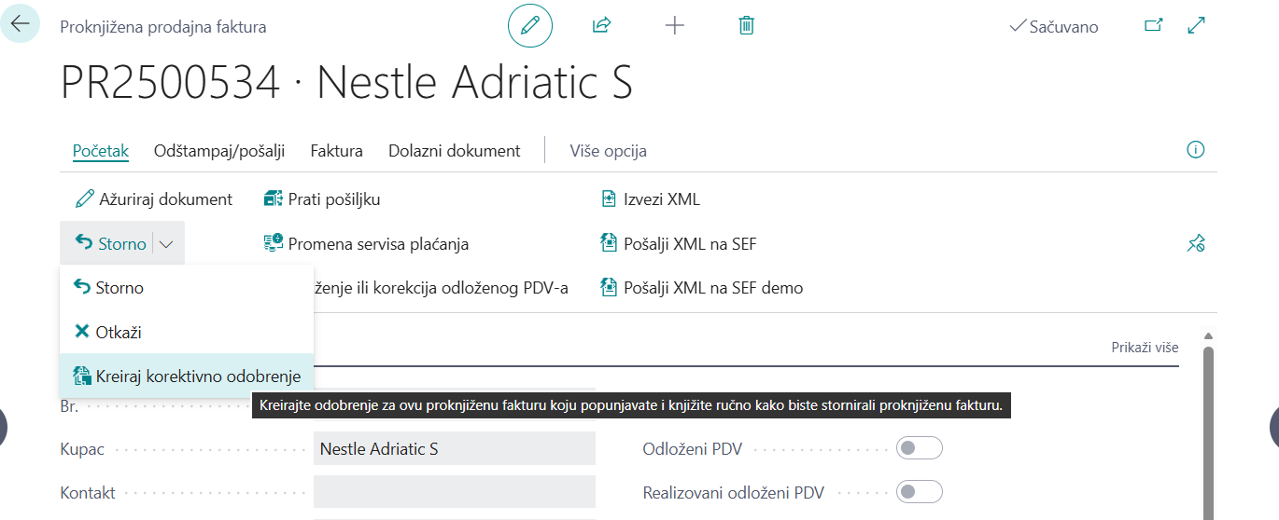Collapse the Storno dropdown arrow
The height and width of the screenshot is (520, 1279).
tap(166, 244)
